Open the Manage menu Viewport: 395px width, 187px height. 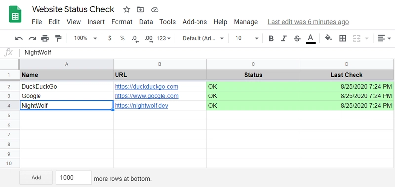point(245,22)
